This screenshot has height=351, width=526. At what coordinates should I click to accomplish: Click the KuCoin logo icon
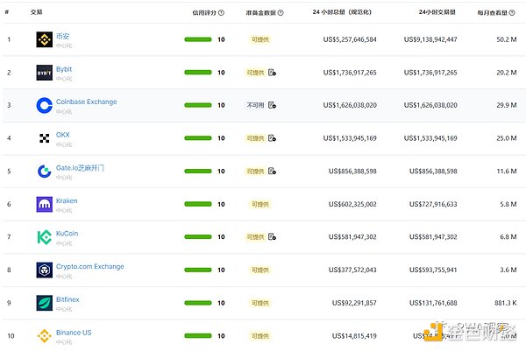tap(44, 236)
